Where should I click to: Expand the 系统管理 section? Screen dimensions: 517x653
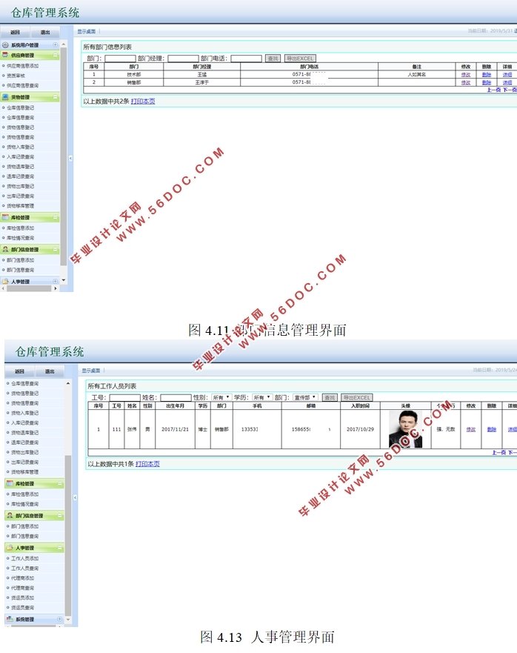point(59,619)
